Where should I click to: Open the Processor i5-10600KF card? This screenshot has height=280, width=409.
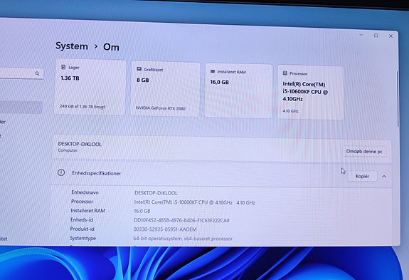pos(310,93)
